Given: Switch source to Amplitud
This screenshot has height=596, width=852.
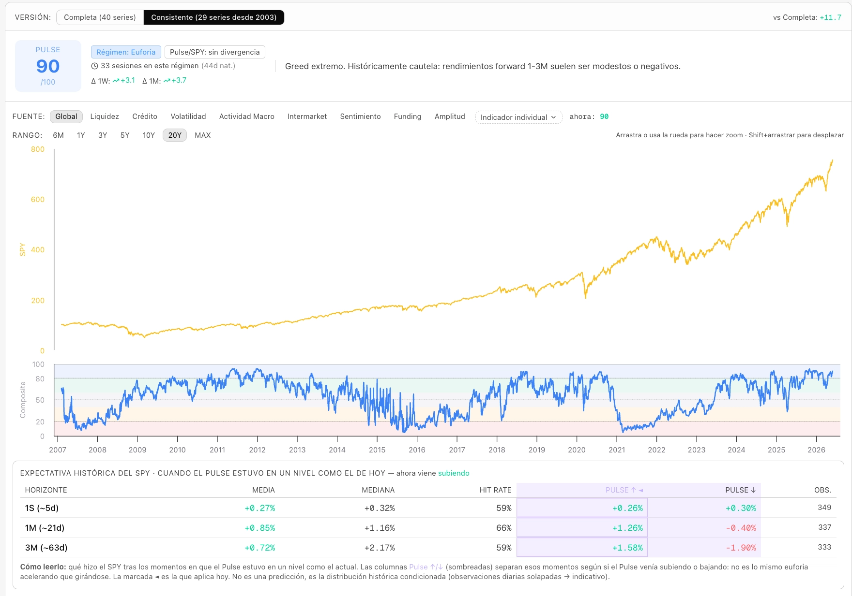Looking at the screenshot, I should click(450, 116).
